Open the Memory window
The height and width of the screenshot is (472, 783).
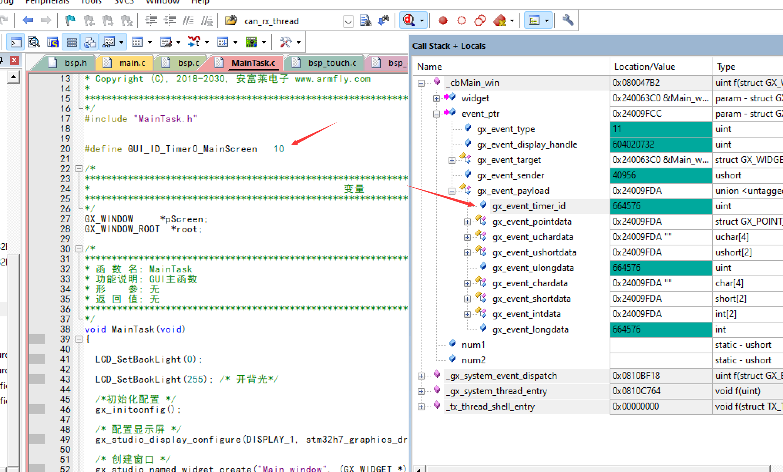pyautogui.click(x=137, y=42)
